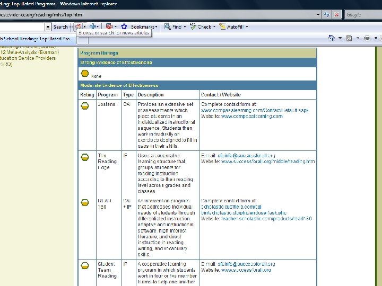Click sfainfo@successforall.org in Reading Edge row

[246, 155]
